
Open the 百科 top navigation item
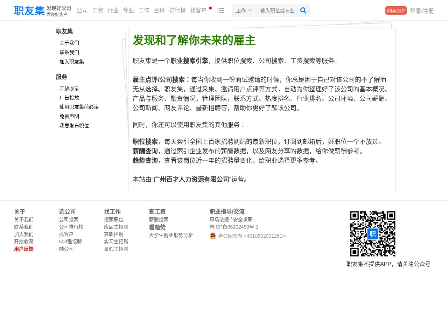coord(159,10)
